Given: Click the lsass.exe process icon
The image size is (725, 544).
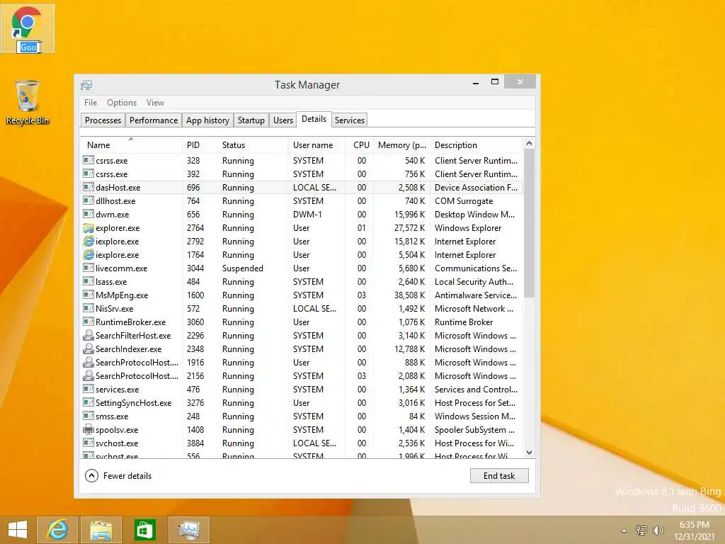Looking at the screenshot, I should click(89, 282).
